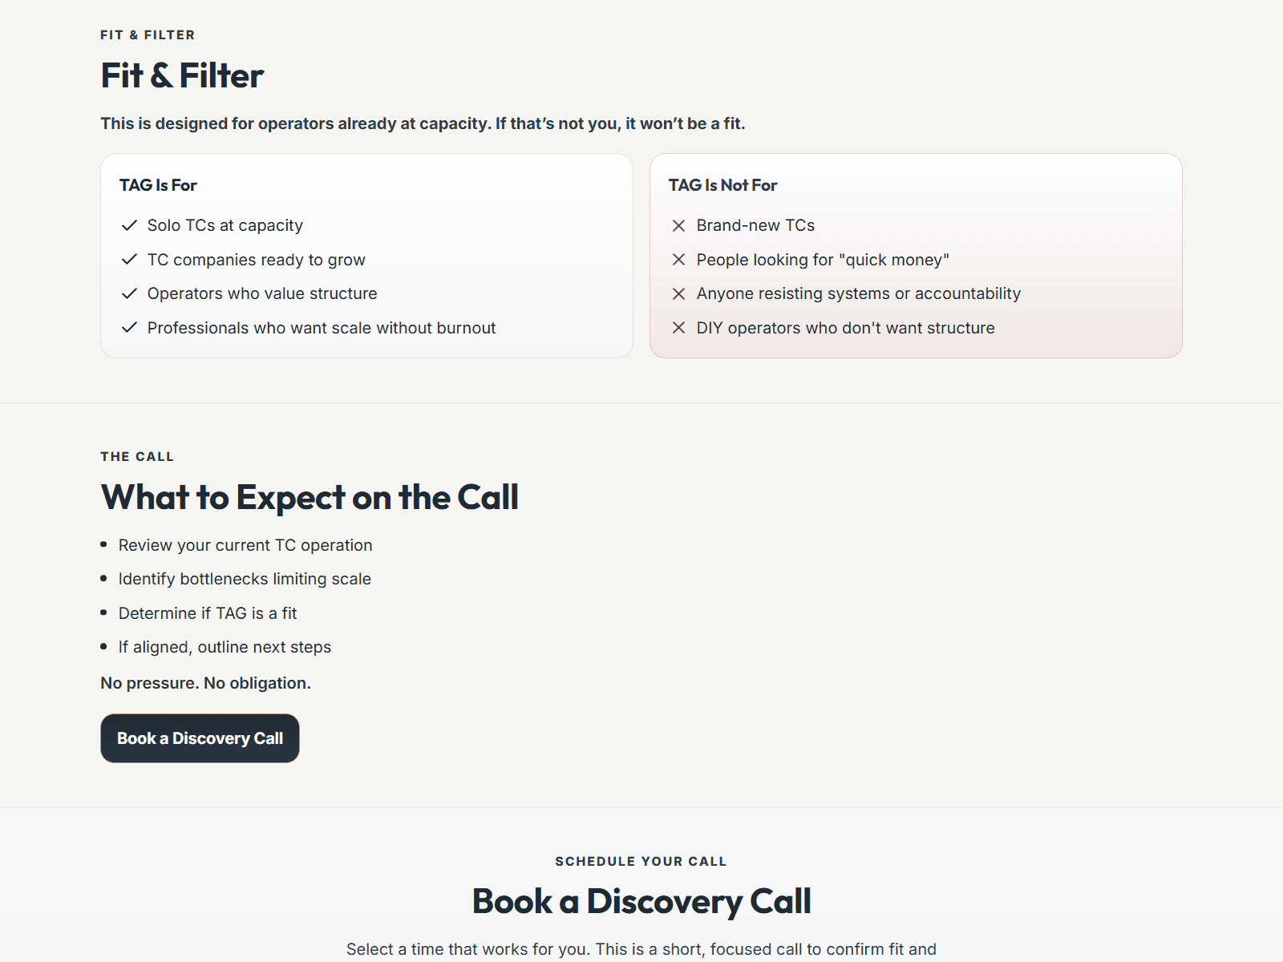
Task: Click checkmark icon beside TC companies ready to grow
Action: pyautogui.click(x=129, y=260)
